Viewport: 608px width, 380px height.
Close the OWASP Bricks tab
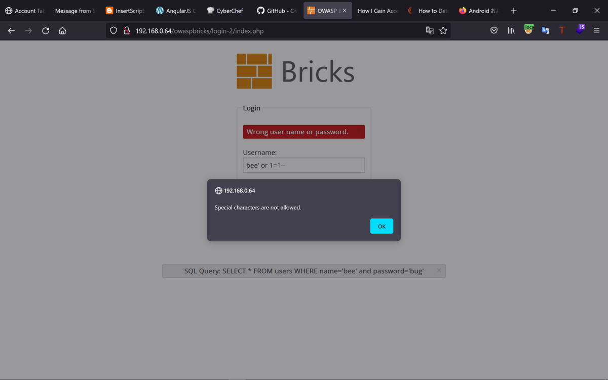(345, 11)
